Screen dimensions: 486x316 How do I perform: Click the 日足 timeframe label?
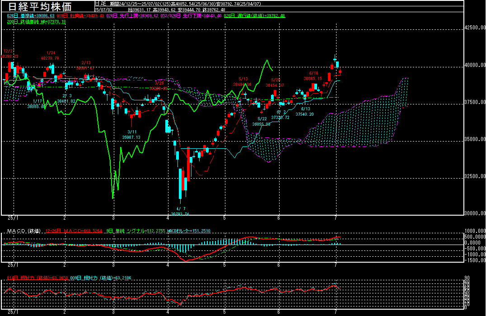pyautogui.click(x=100, y=4)
